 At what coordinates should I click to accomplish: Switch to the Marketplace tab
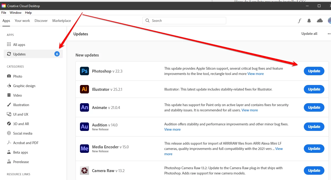tap(62, 21)
